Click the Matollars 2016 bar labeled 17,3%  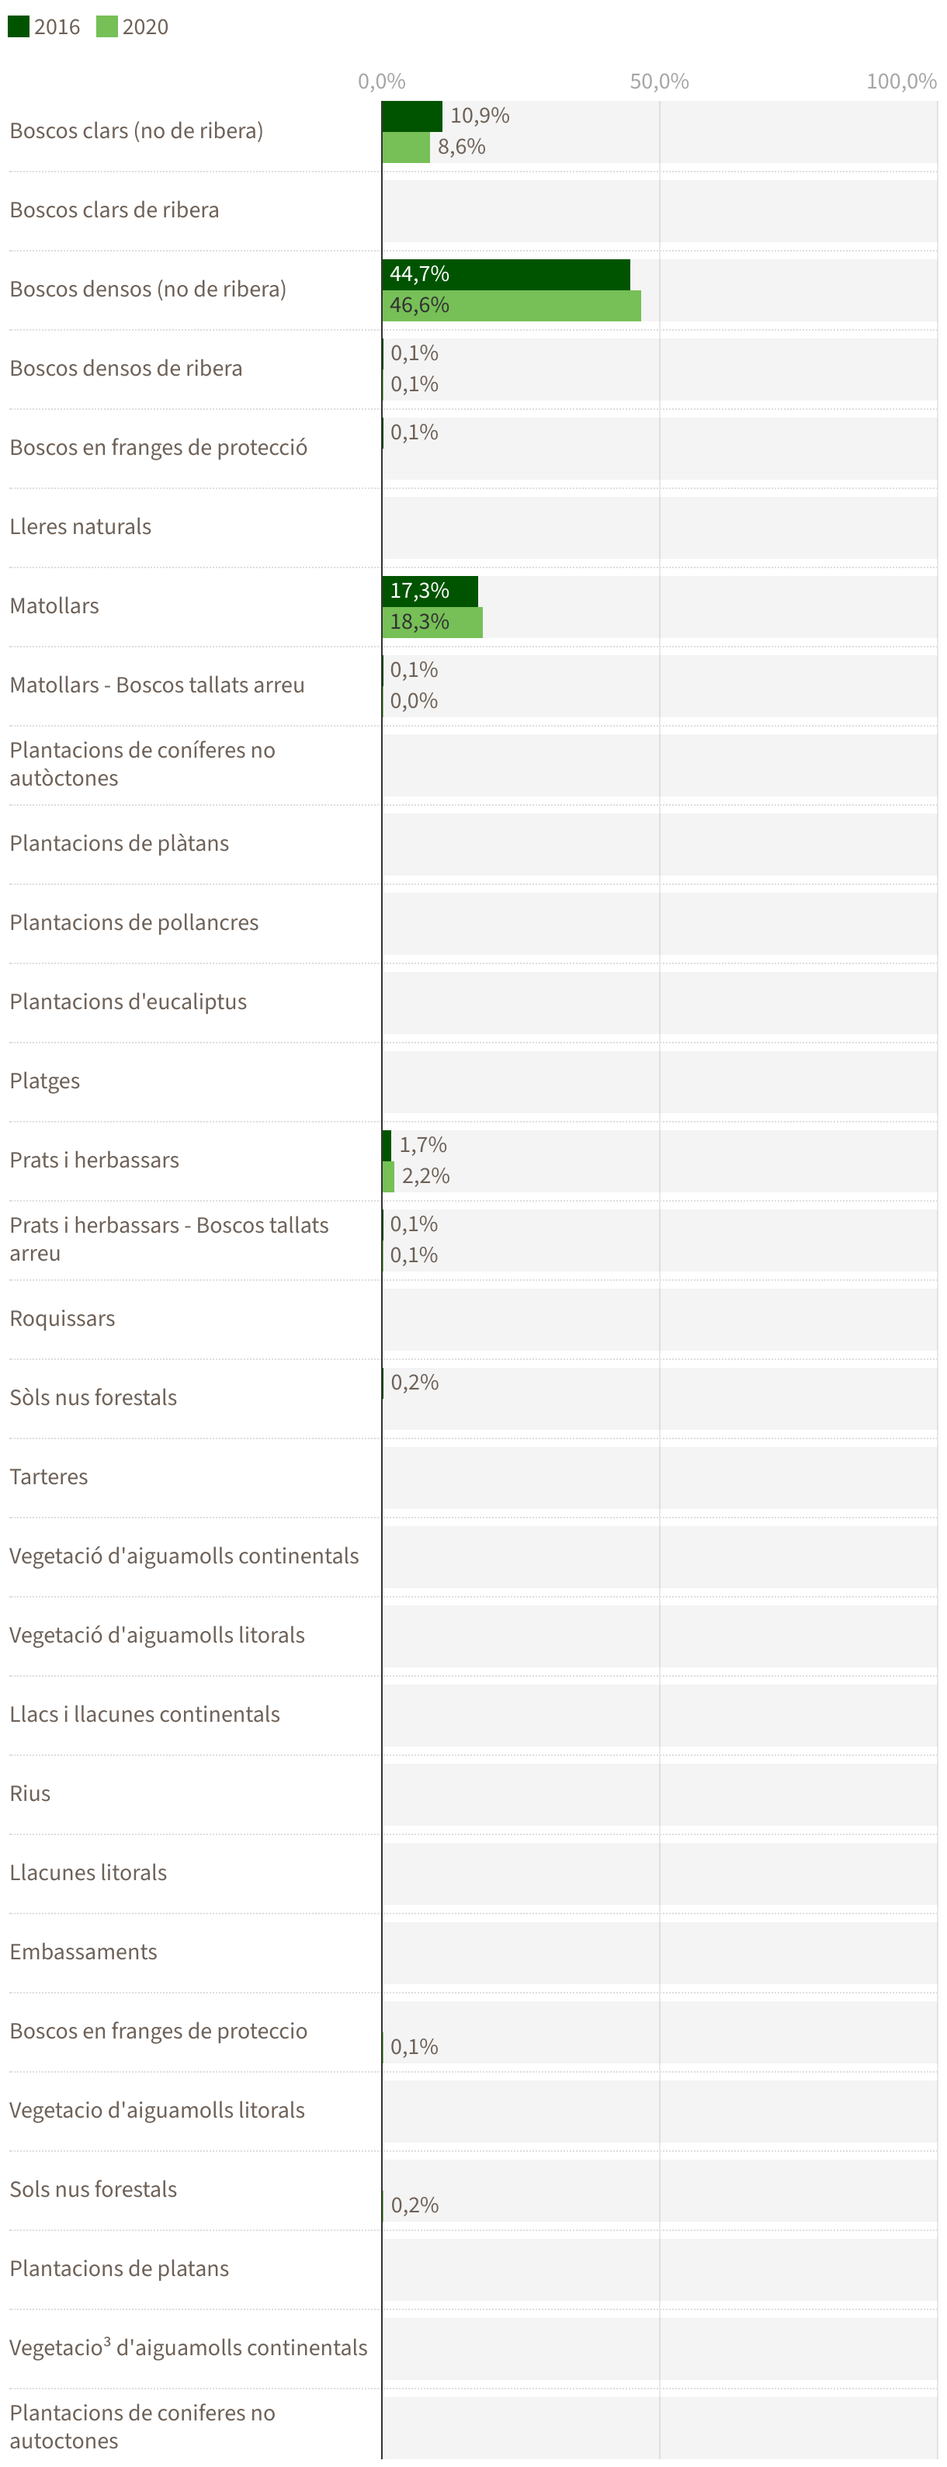tap(430, 591)
